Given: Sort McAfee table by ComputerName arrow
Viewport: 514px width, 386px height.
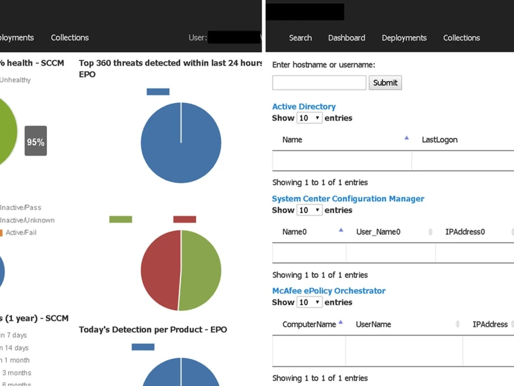Looking at the screenshot, I should click(341, 322).
